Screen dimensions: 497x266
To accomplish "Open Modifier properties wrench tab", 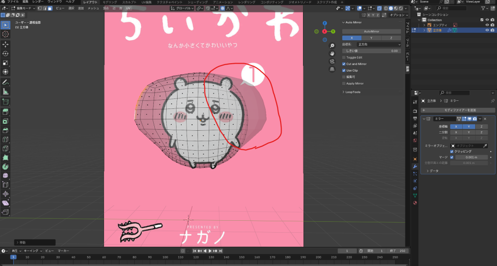I will [x=415, y=166].
